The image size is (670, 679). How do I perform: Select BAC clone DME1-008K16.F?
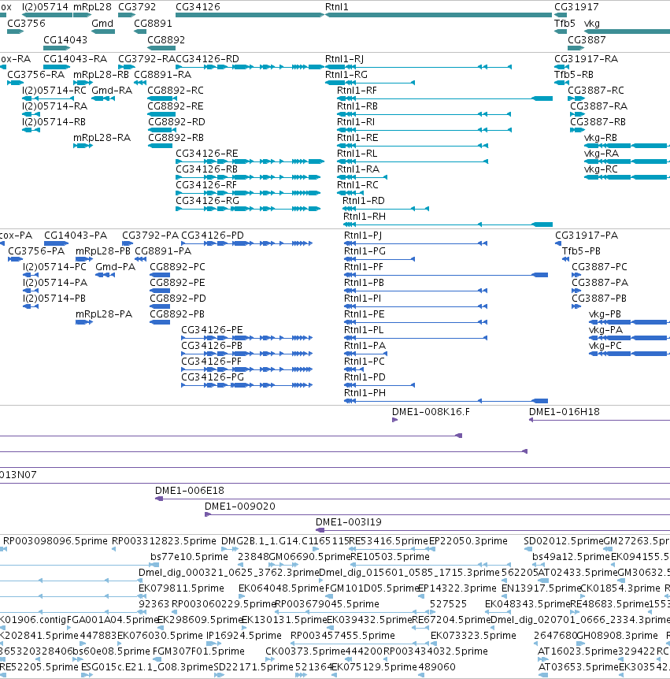[431, 412]
